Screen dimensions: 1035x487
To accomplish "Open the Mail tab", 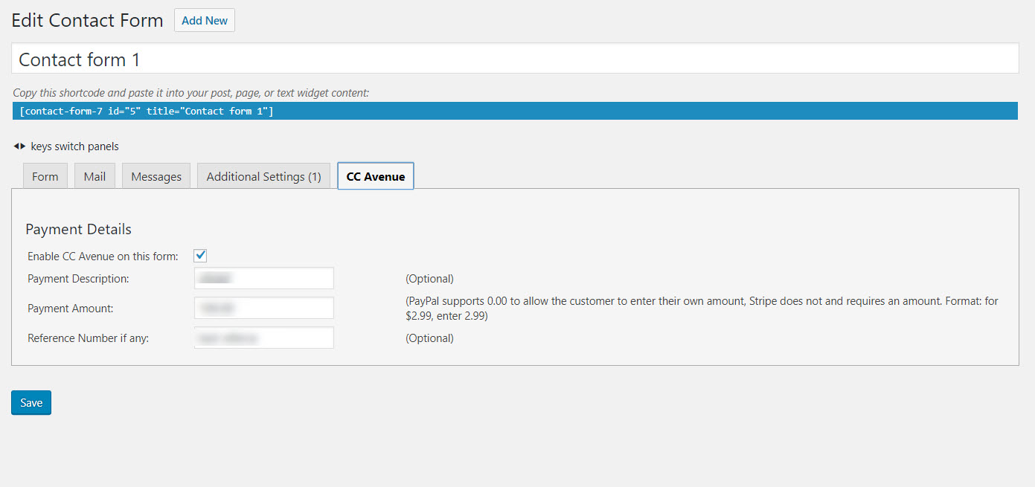I will pyautogui.click(x=94, y=176).
